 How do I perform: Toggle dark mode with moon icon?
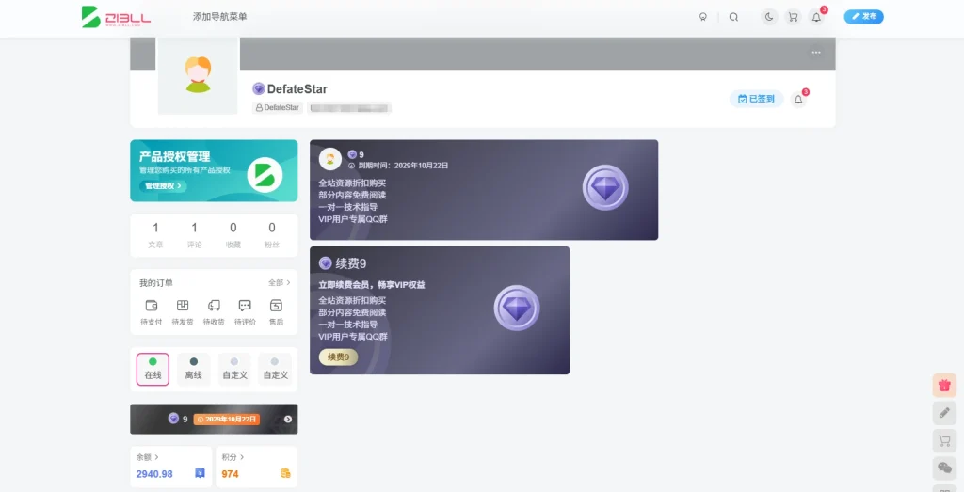[769, 17]
